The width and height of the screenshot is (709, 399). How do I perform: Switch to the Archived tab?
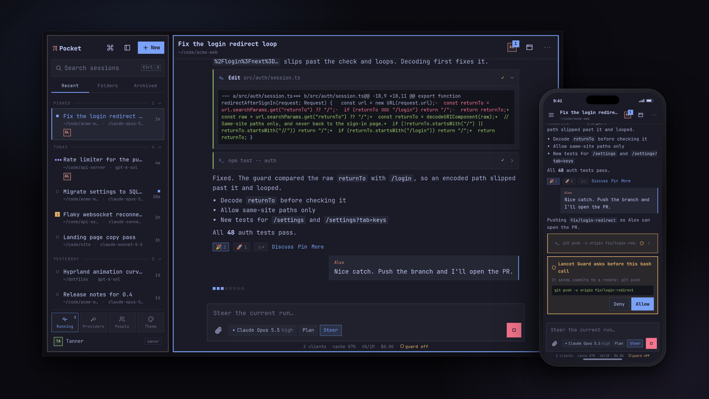145,86
